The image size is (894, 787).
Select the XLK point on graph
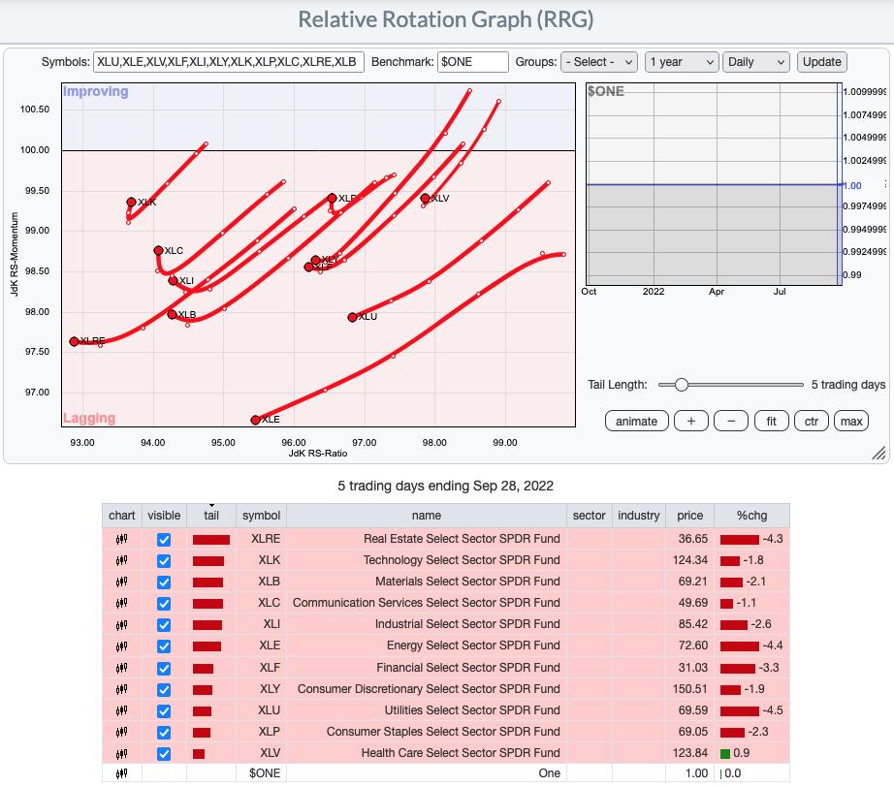(x=131, y=202)
